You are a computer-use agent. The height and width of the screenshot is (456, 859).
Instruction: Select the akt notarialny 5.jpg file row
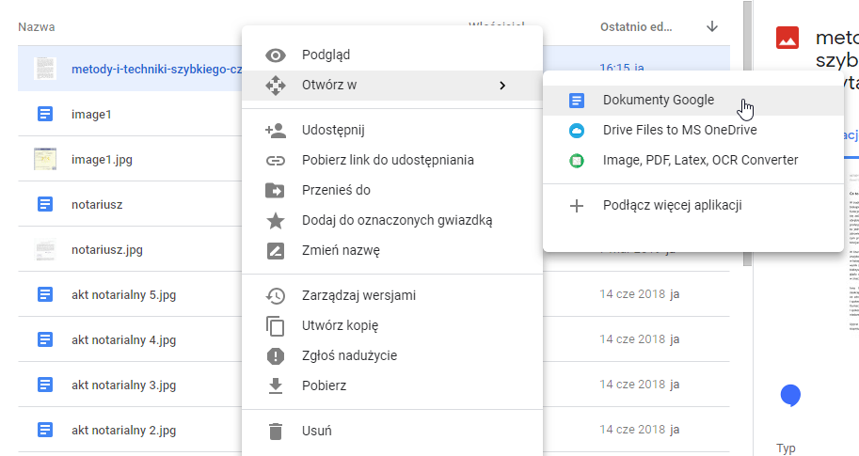tap(122, 294)
